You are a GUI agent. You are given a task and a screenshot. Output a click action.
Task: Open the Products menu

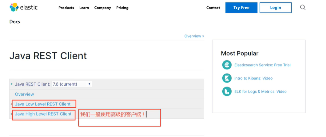(66, 8)
